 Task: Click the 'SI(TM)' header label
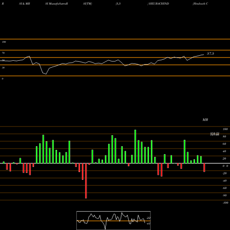87,4
